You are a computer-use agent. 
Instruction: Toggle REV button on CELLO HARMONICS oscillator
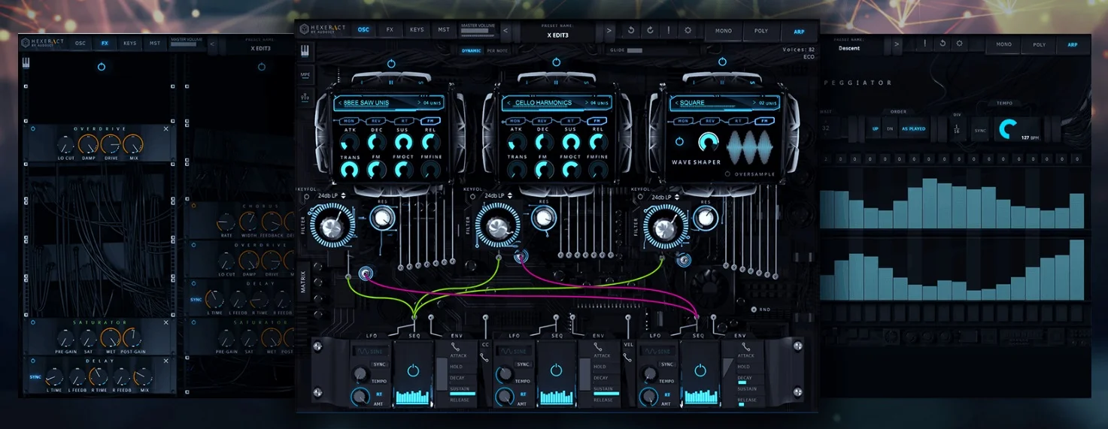pos(543,120)
